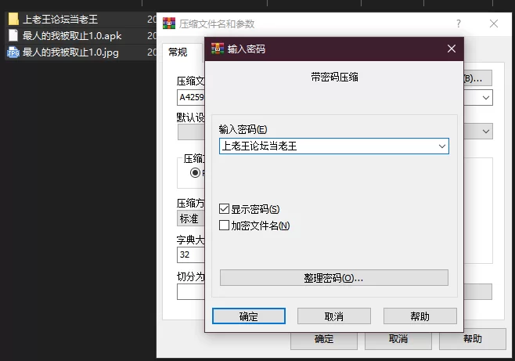Image resolution: width=515 pixels, height=361 pixels.
Task: Click the 输入密码(E) label
Action: [x=243, y=129]
